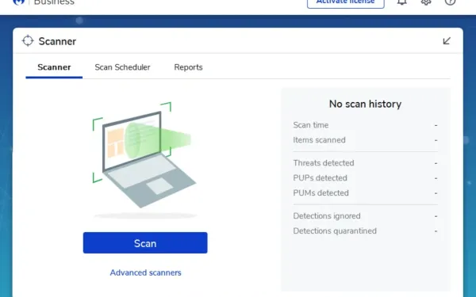The height and width of the screenshot is (297, 476).
Task: Click the PUMs detected label
Action: [321, 193]
